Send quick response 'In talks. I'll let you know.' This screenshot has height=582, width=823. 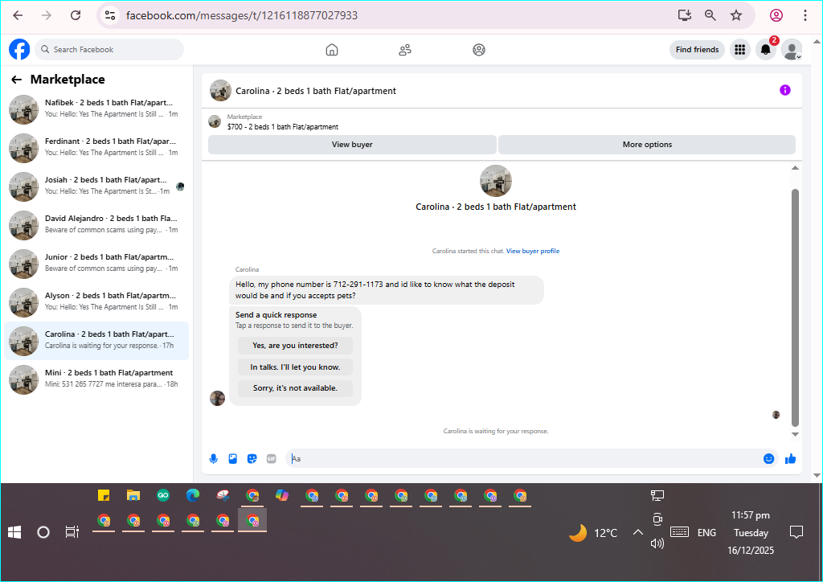[295, 367]
